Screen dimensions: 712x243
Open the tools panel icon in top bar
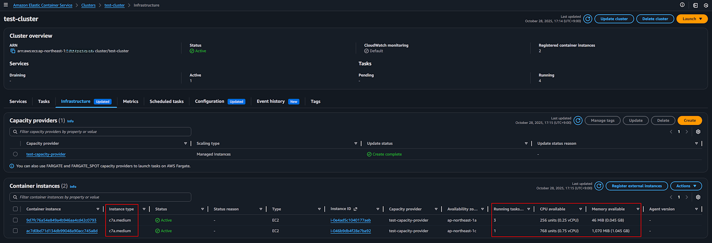[x=695, y=5]
